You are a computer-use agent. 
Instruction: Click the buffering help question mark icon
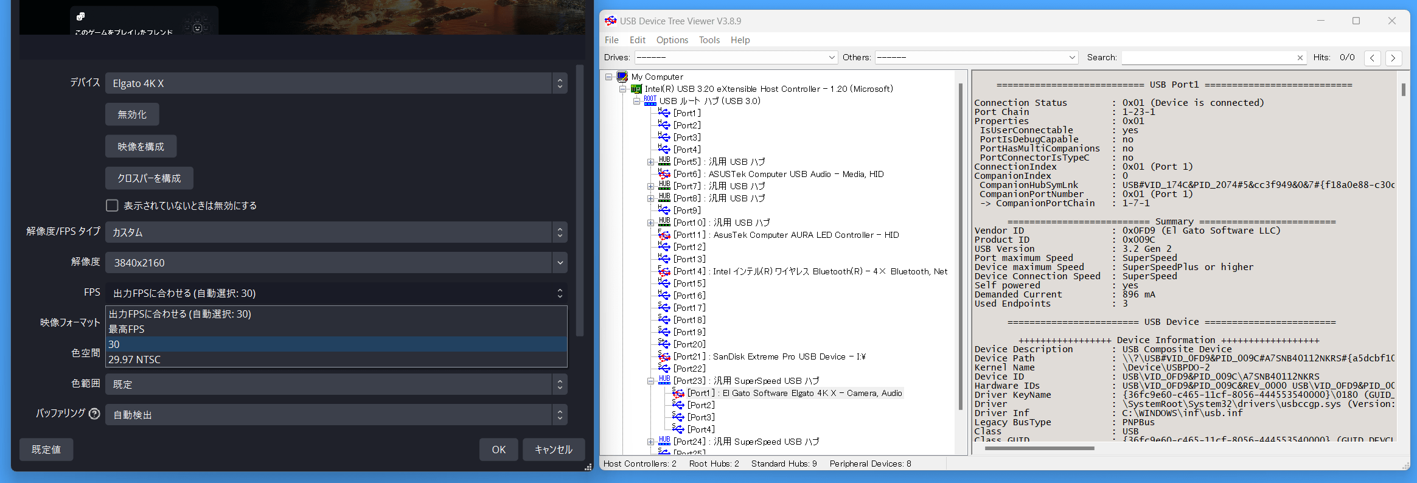[x=94, y=414]
